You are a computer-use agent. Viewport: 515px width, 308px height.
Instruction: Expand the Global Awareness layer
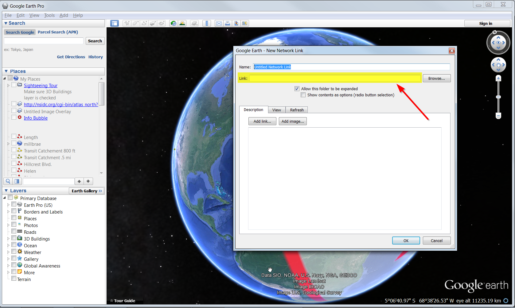pyautogui.click(x=8, y=266)
